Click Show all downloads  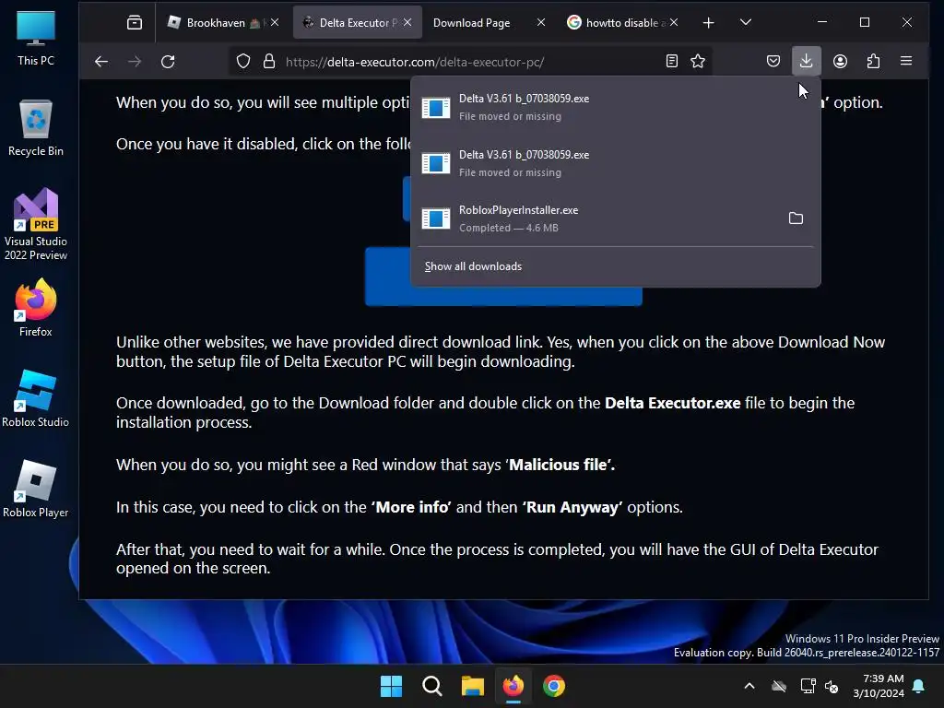pos(473,266)
